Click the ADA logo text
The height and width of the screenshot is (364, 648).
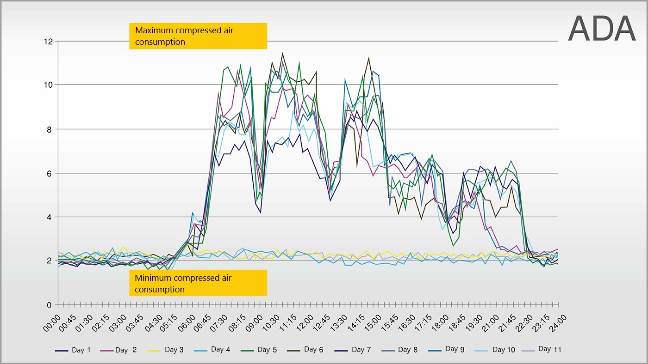601,29
